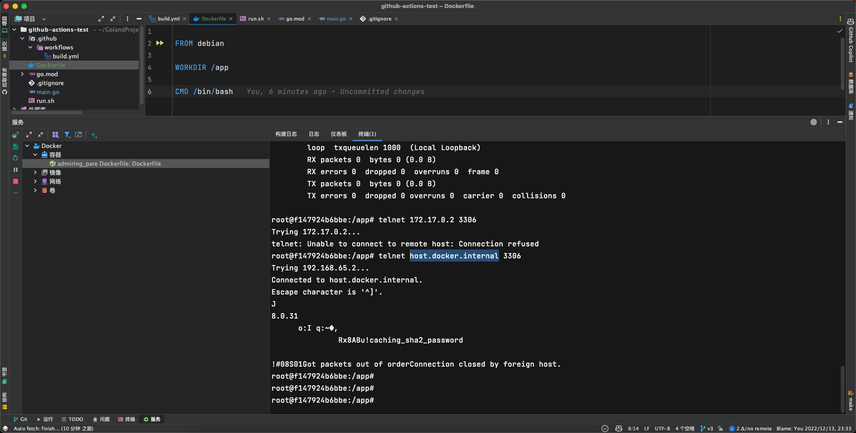Open the 终端 Terminal tool window button
The width and height of the screenshot is (856, 433).
(x=127, y=419)
